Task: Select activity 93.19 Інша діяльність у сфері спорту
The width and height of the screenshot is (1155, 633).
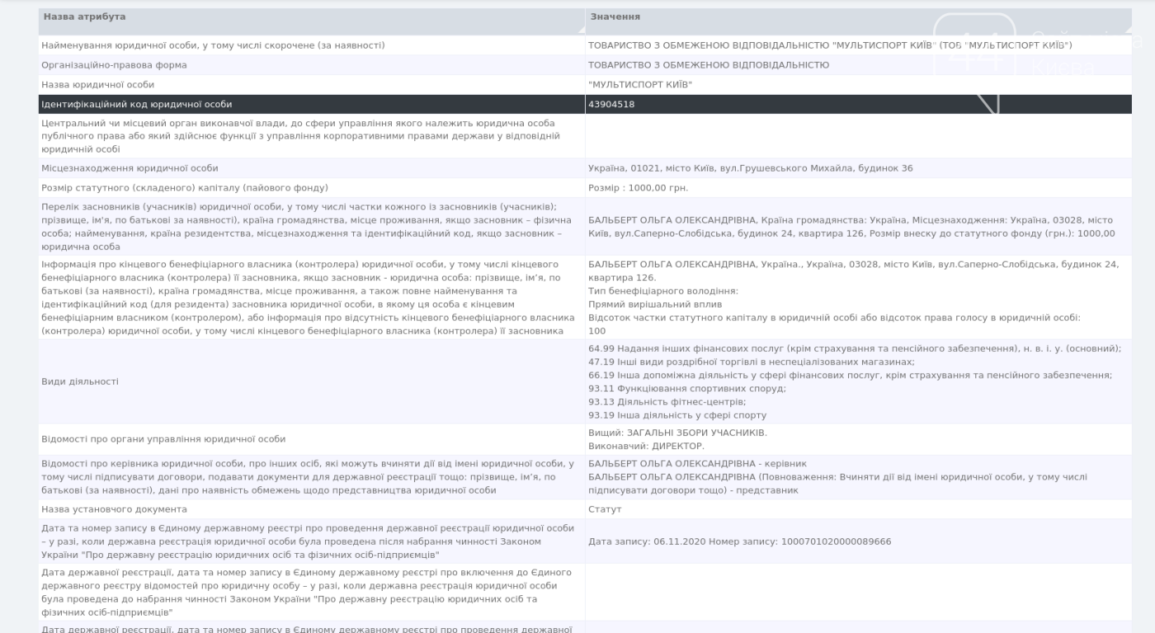Action: click(x=677, y=415)
